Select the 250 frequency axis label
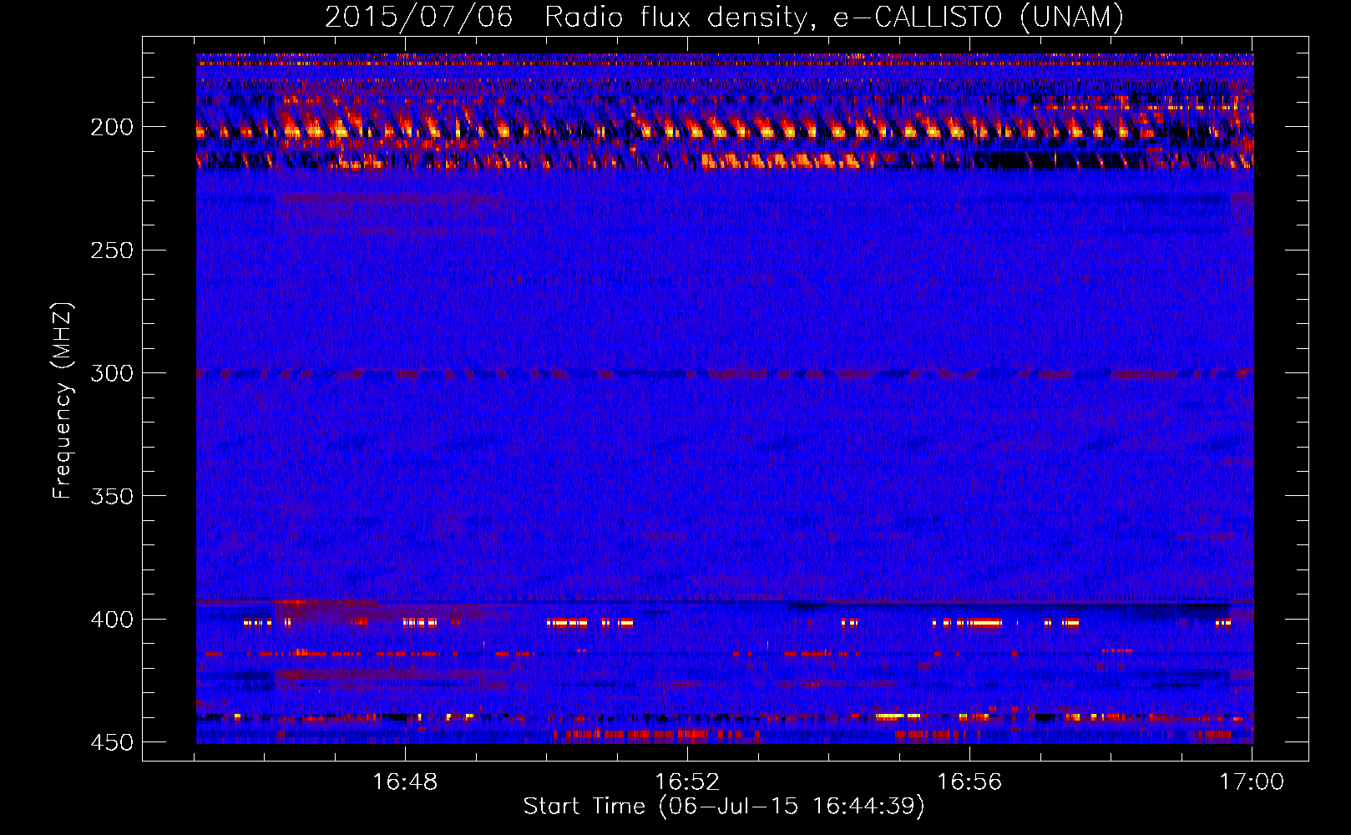Screen dimensions: 1351x835 point(112,250)
